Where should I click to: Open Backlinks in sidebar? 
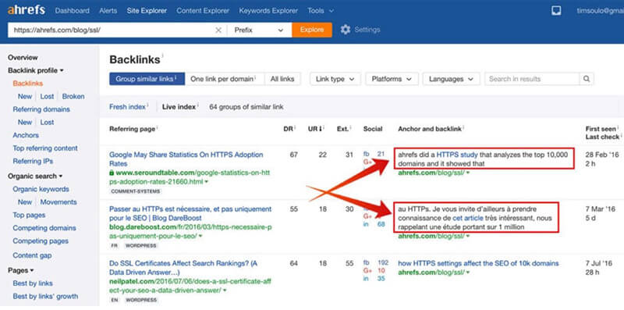(28, 84)
